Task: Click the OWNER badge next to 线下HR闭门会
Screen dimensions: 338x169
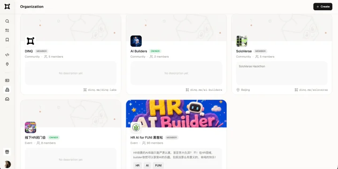Action: (x=54, y=138)
